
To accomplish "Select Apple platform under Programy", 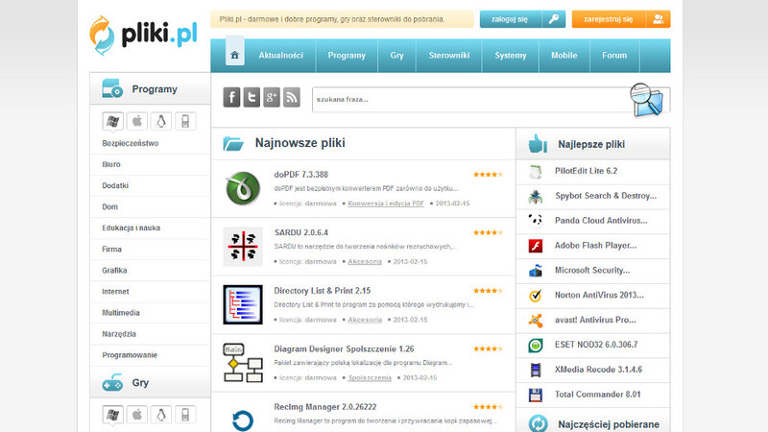I will tap(137, 121).
